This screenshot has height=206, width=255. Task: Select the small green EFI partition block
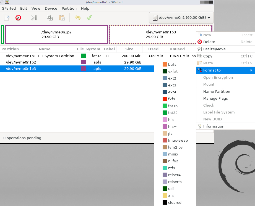coord(2,35)
